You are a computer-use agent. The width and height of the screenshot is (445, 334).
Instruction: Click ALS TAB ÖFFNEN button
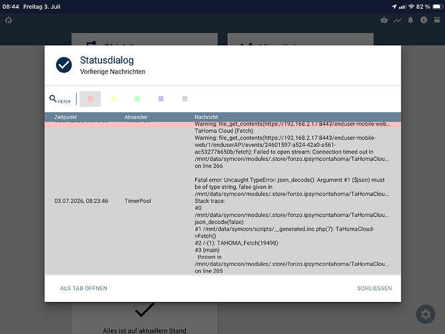(x=84, y=289)
